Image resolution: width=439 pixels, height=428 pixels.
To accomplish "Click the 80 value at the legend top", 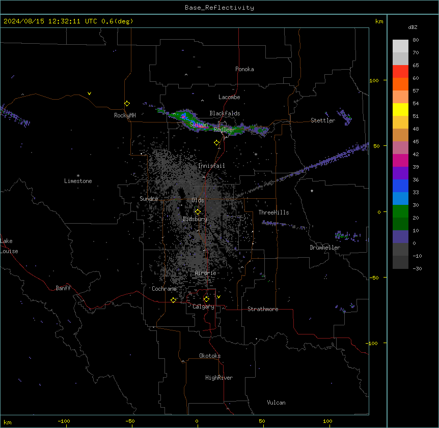I will (416, 40).
